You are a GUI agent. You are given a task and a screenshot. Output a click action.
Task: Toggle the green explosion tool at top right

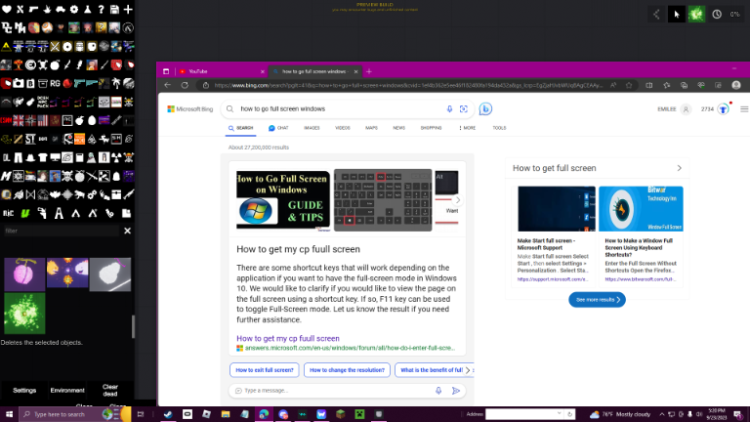[696, 15]
